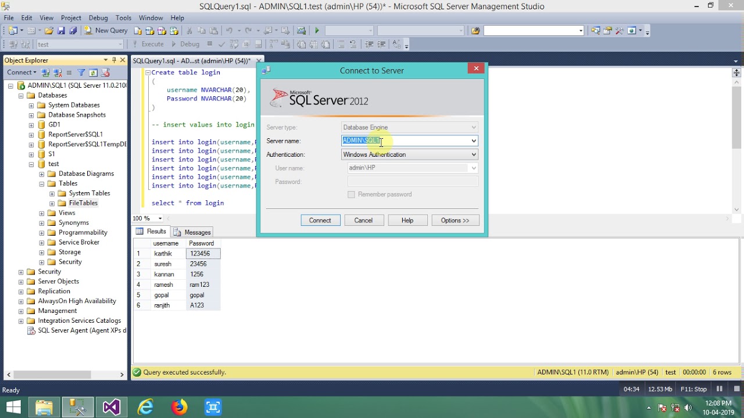
Task: Expand the Programmability node
Action: [42, 232]
